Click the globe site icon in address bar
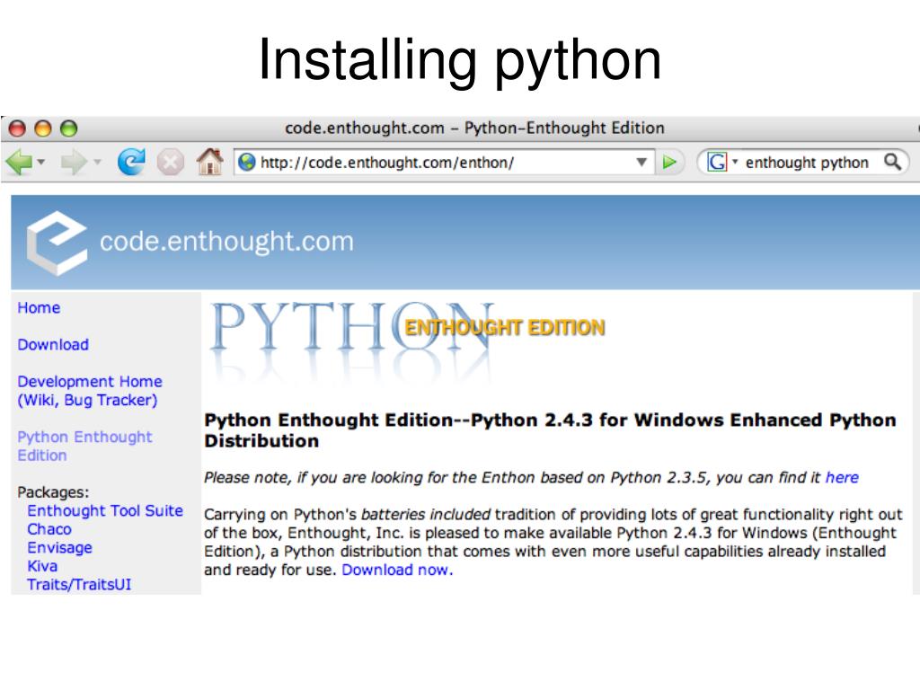The image size is (920, 690). (x=247, y=162)
